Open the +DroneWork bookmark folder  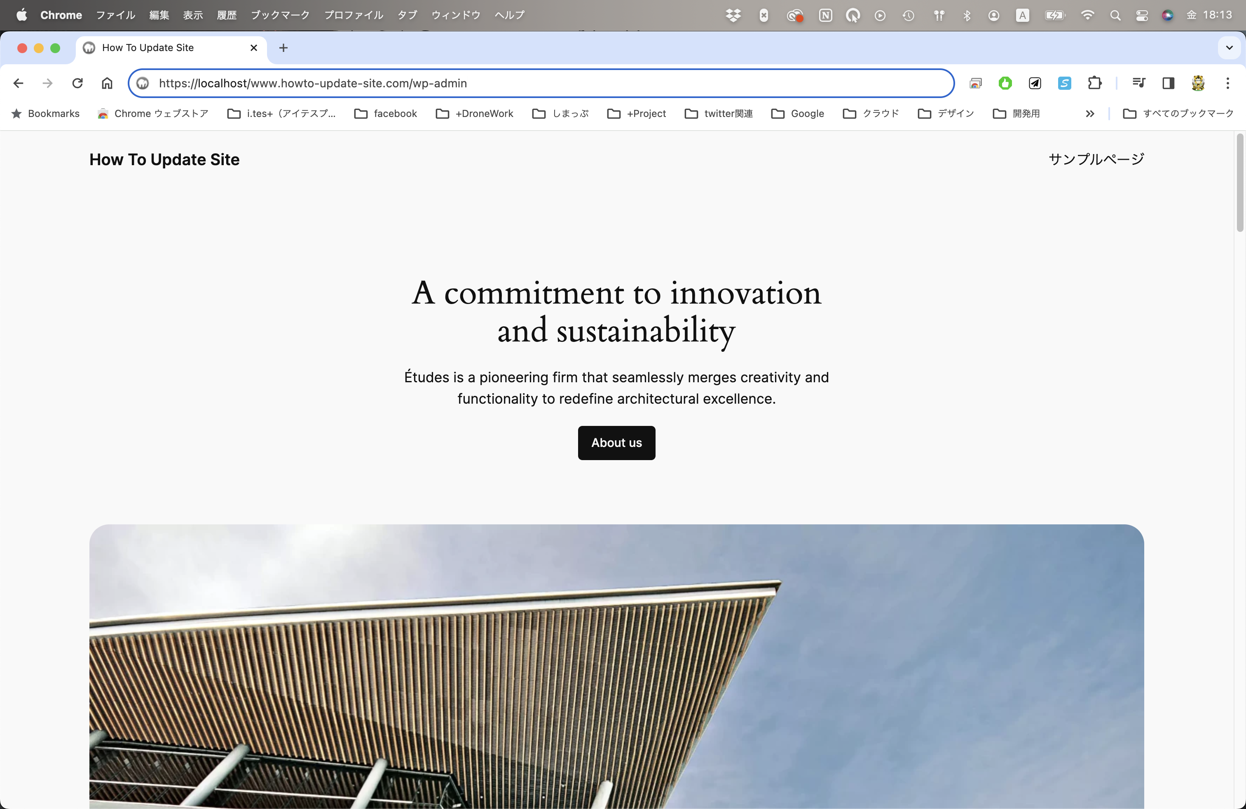[475, 114]
